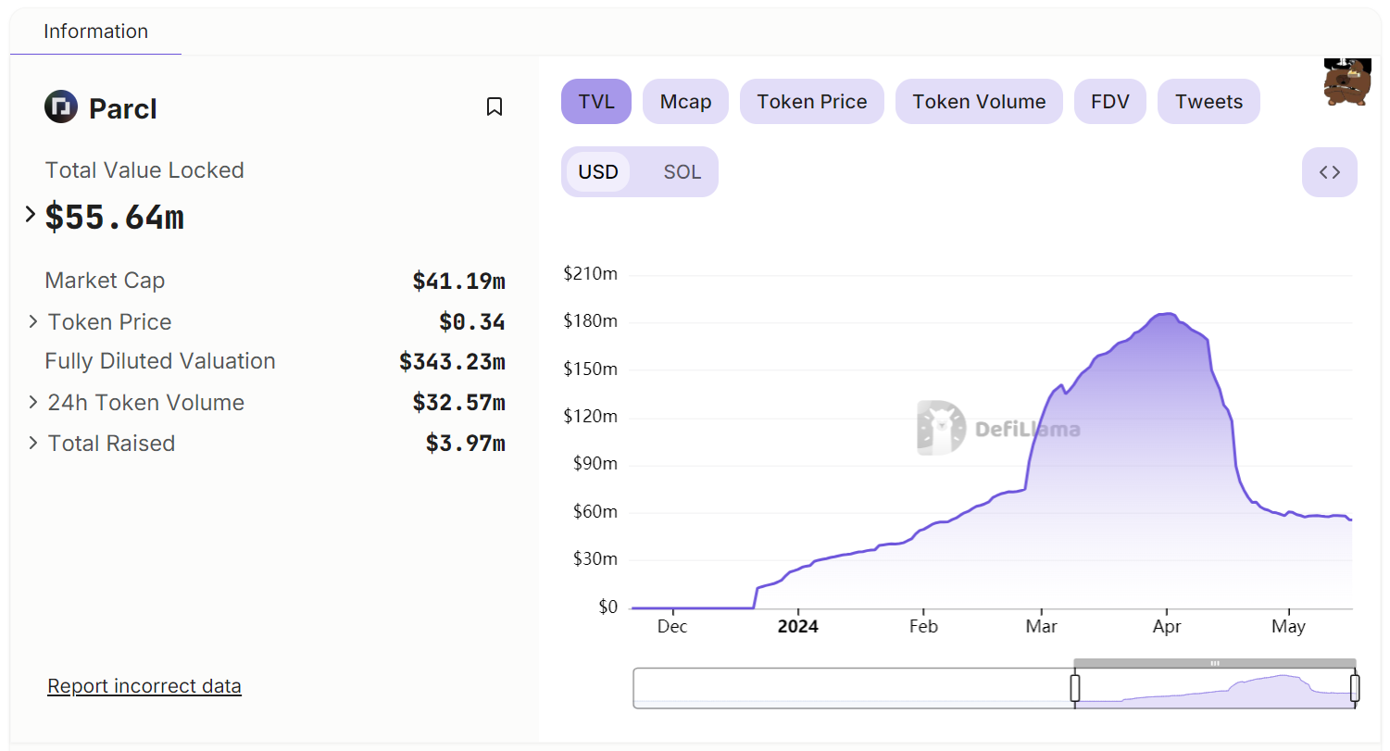Open Report incorrect data link
This screenshot has height=751, width=1390.
(144, 686)
